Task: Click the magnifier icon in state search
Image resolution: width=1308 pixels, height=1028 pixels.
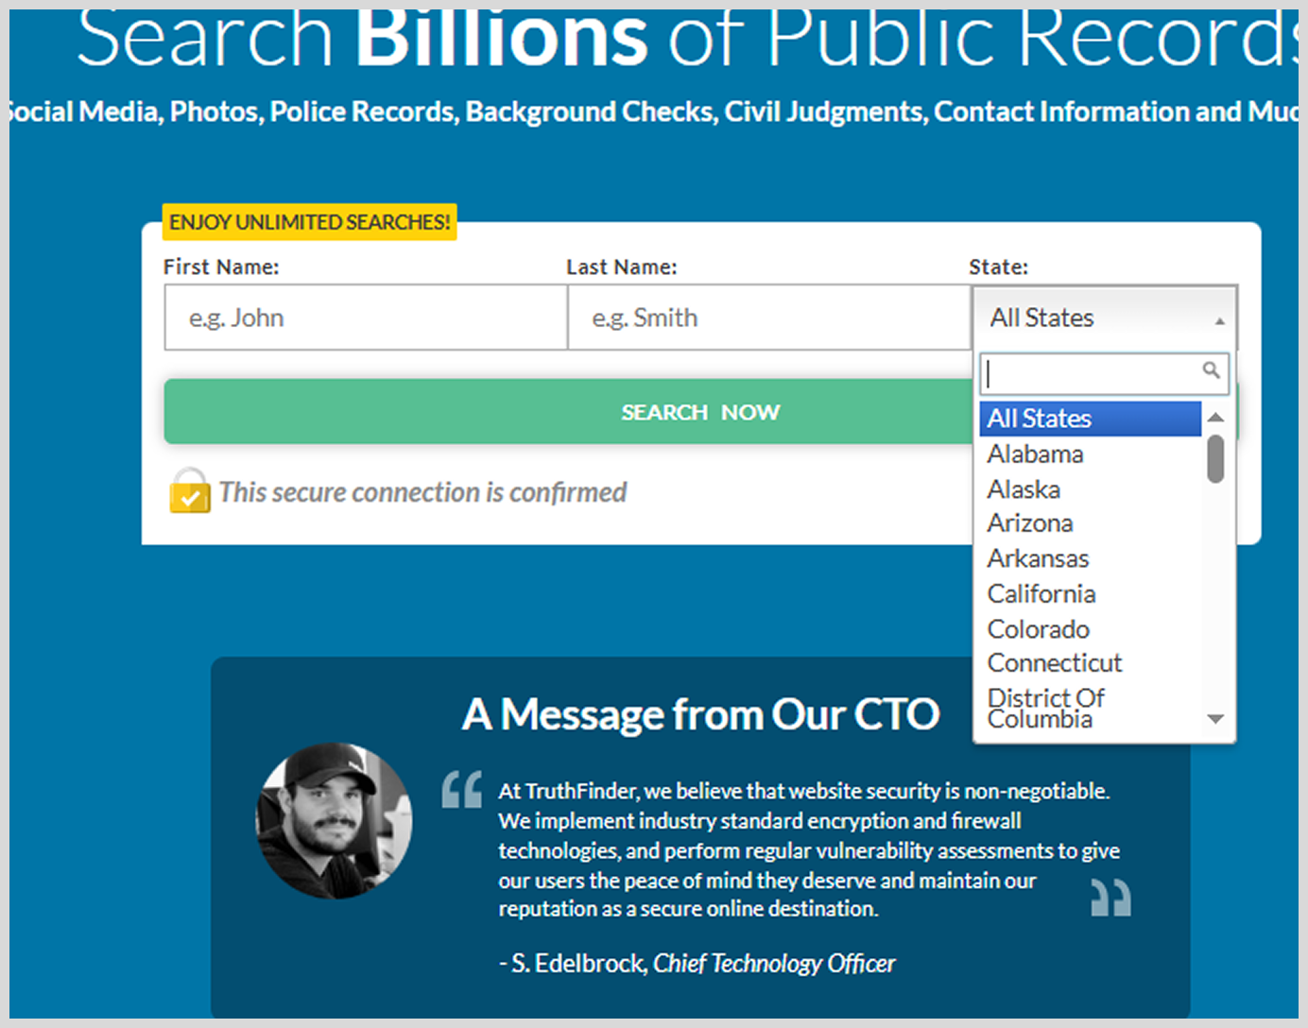Action: tap(1211, 369)
